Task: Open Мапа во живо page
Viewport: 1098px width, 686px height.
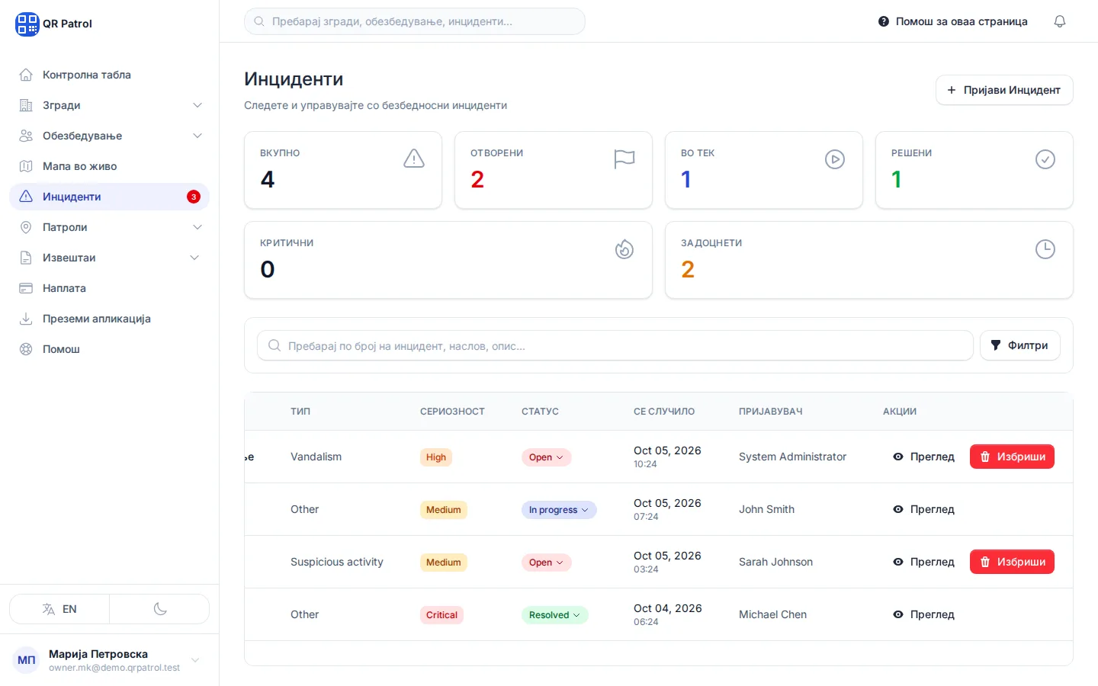Action: 110,166
